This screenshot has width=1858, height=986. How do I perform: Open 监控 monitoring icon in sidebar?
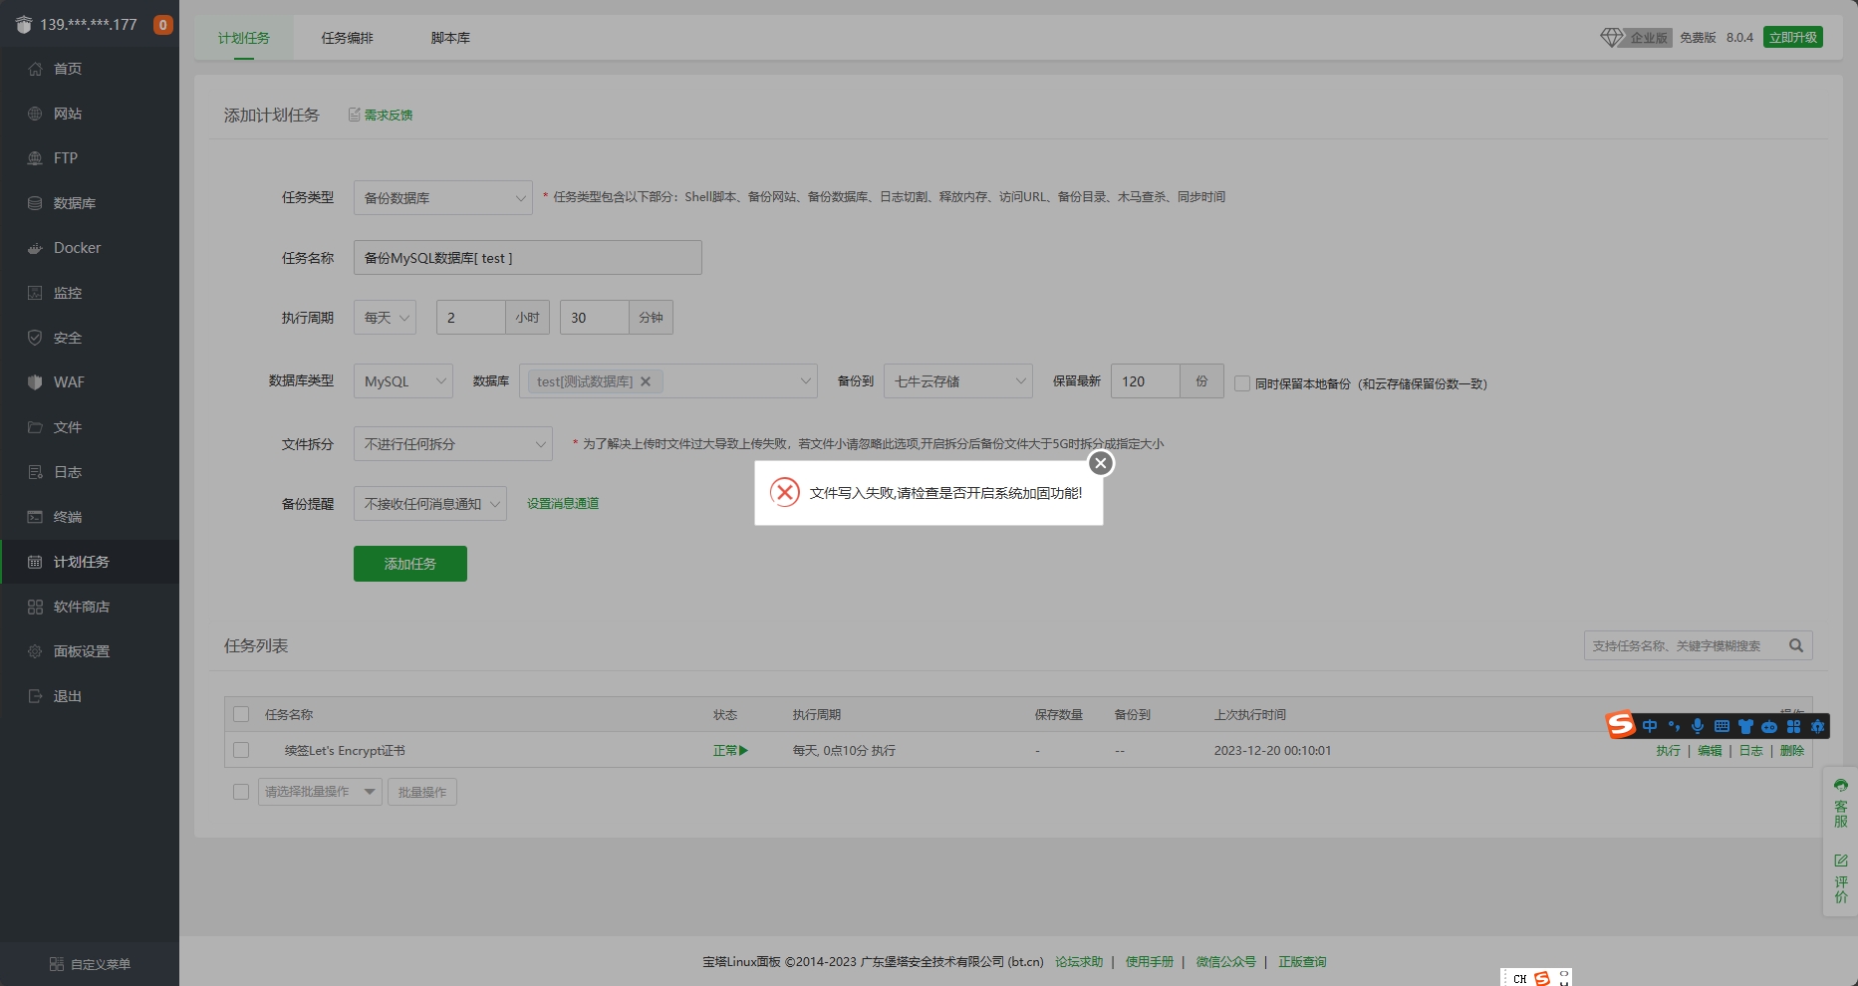(x=36, y=293)
